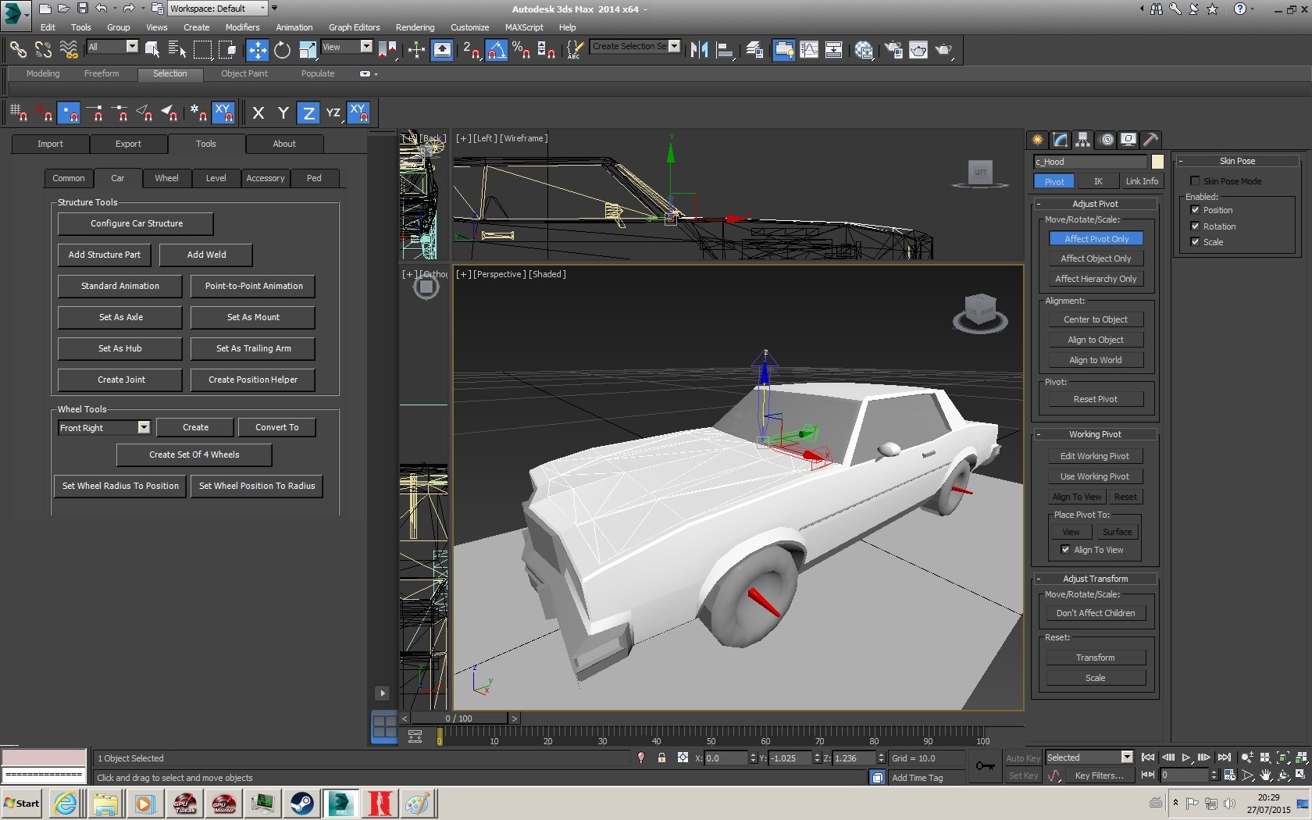This screenshot has width=1312, height=820.
Task: Uncheck the Rotation checkbox under Enabled
Action: pyautogui.click(x=1195, y=226)
